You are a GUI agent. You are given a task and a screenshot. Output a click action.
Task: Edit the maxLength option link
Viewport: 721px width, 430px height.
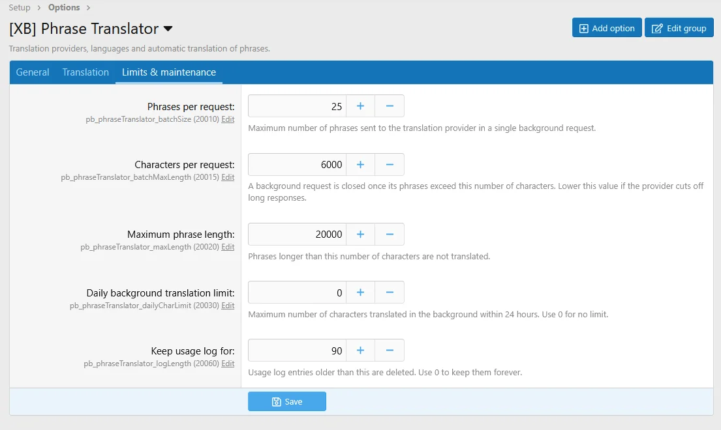coord(228,247)
